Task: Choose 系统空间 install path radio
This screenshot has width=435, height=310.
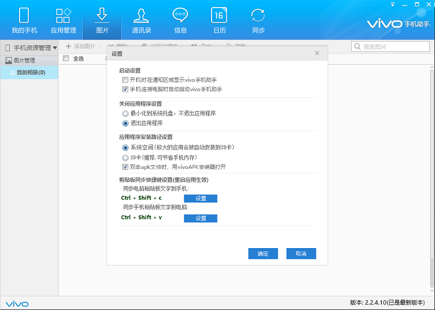Action: 126,147
